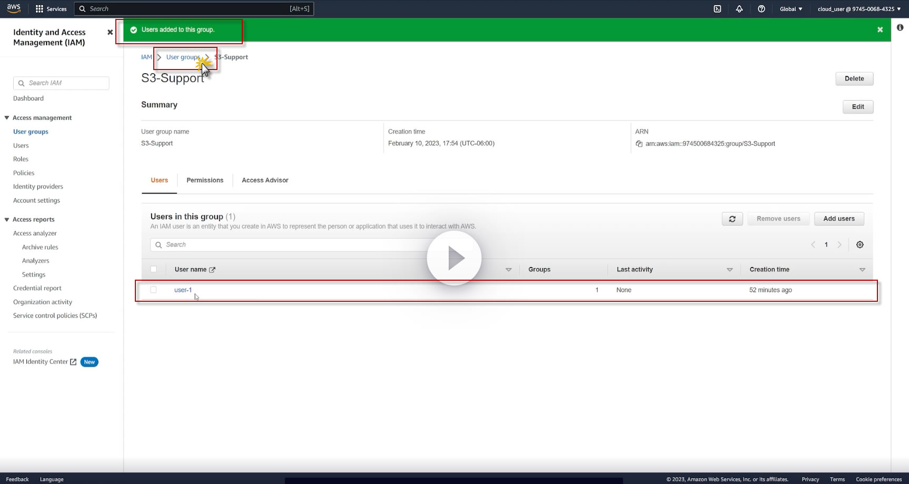Viewport: 909px width, 484px height.
Task: Focus the Search IAM field
Action: (61, 83)
